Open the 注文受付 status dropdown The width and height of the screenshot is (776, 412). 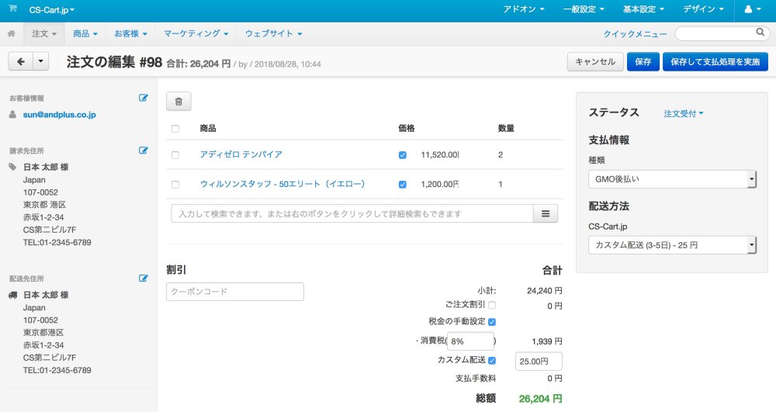[683, 114]
